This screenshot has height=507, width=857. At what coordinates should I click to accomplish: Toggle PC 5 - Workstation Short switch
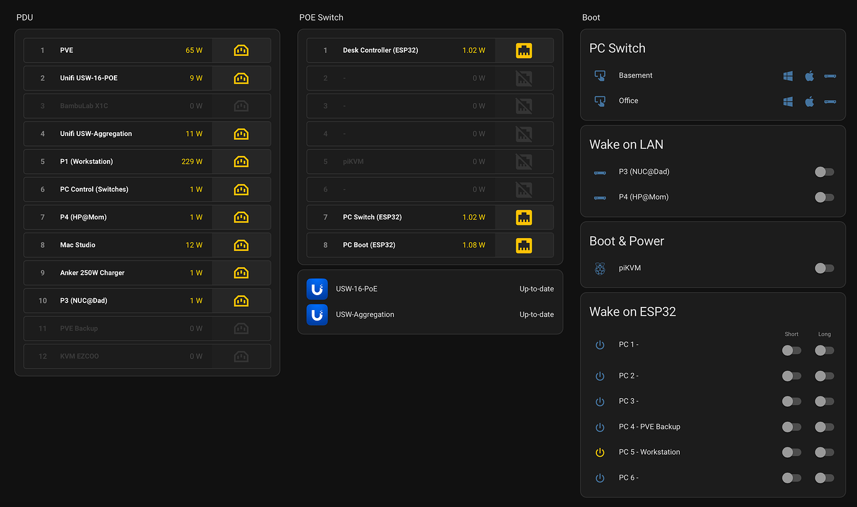[792, 452]
